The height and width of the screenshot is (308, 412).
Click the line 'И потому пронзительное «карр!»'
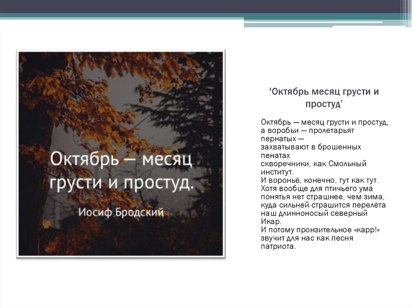(320, 230)
